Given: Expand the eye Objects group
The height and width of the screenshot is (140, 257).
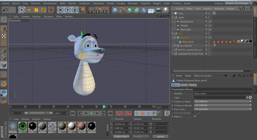Looking at the screenshot, I should (x=175, y=45).
